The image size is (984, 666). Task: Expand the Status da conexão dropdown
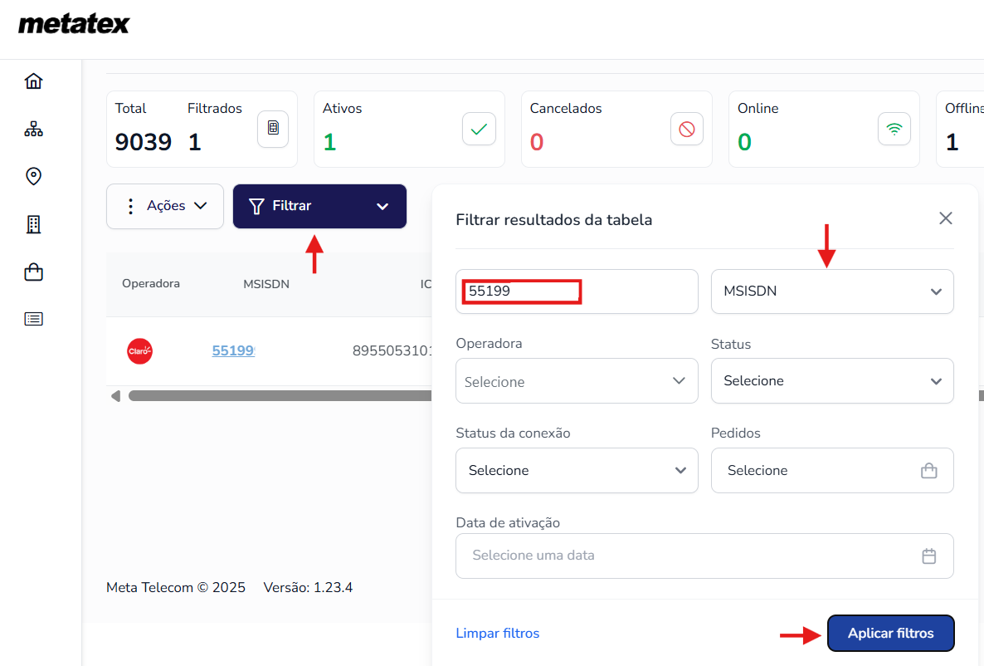pyautogui.click(x=577, y=471)
